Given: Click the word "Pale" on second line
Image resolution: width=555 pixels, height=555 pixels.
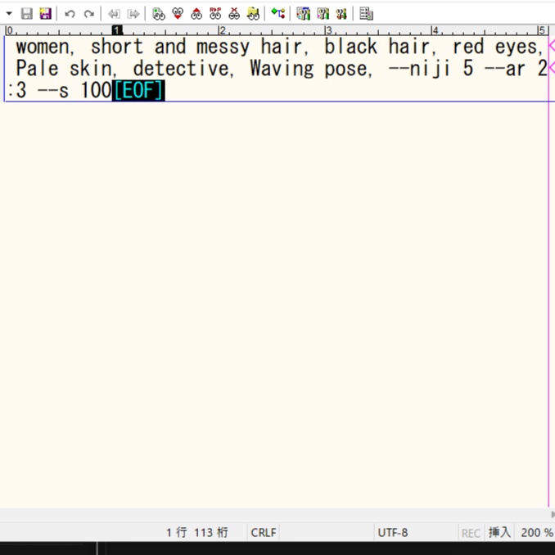Looking at the screenshot, I should click(x=37, y=68).
